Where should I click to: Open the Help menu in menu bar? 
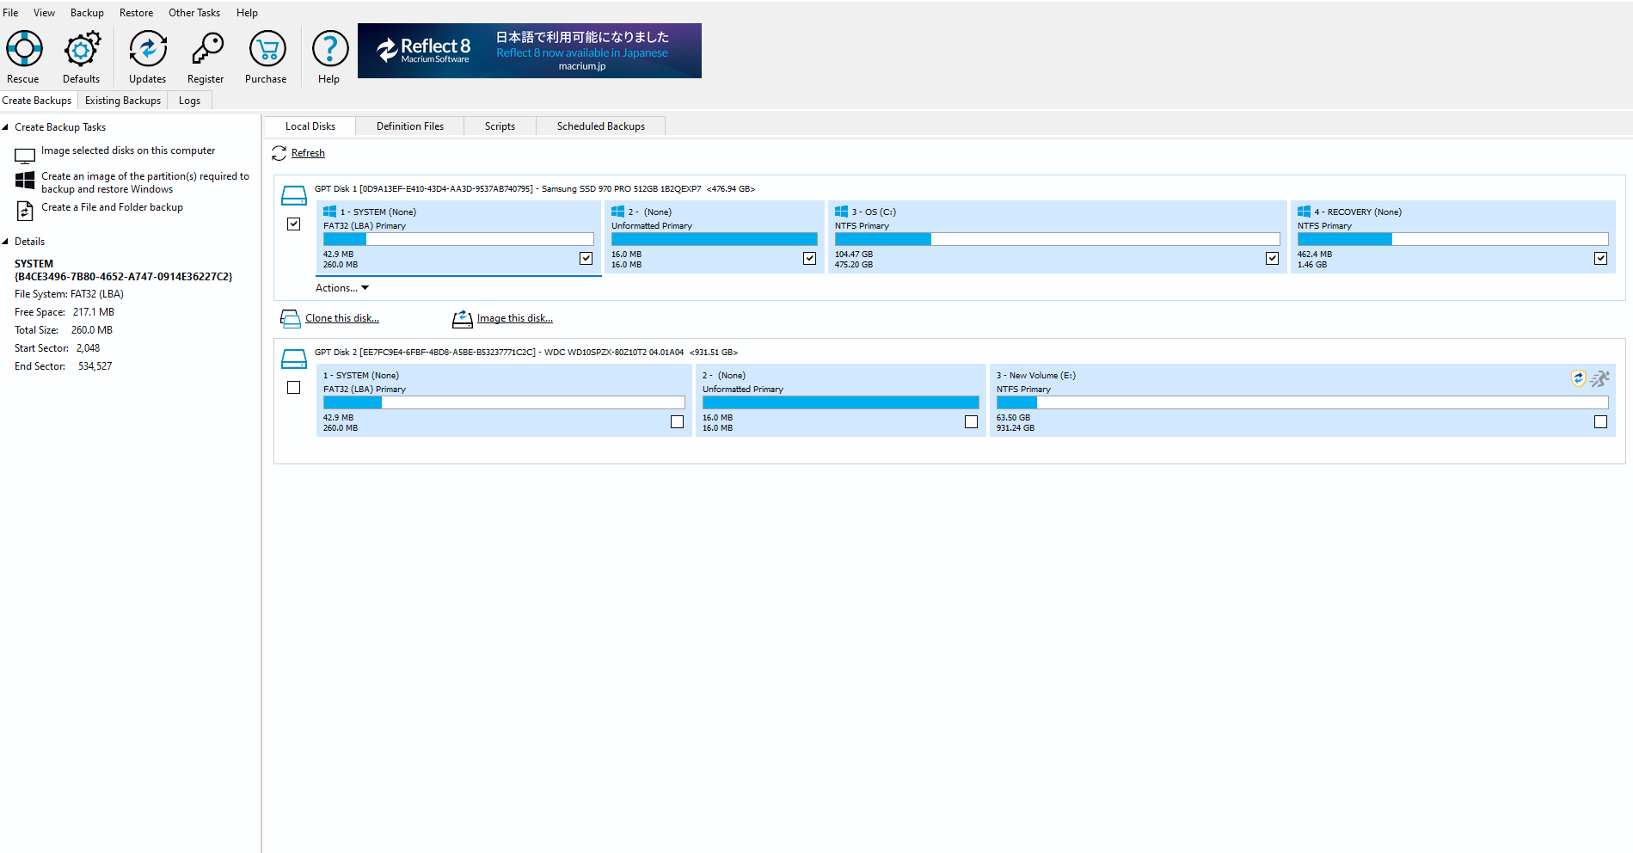click(x=247, y=13)
